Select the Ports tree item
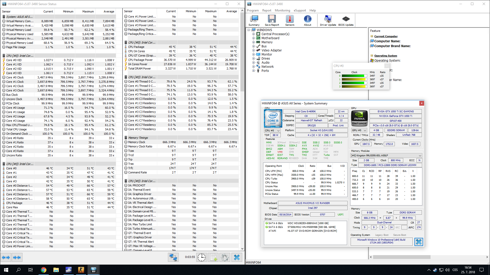The width and height of the screenshot is (490, 275). pyautogui.click(x=265, y=71)
